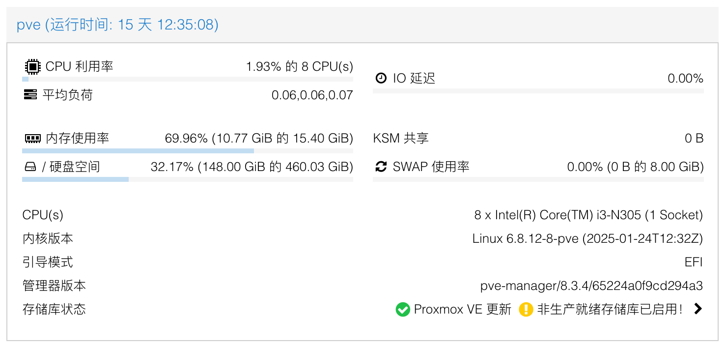Click the CPU utilization progress bar
This screenshot has height=346, width=726.
[x=188, y=79]
